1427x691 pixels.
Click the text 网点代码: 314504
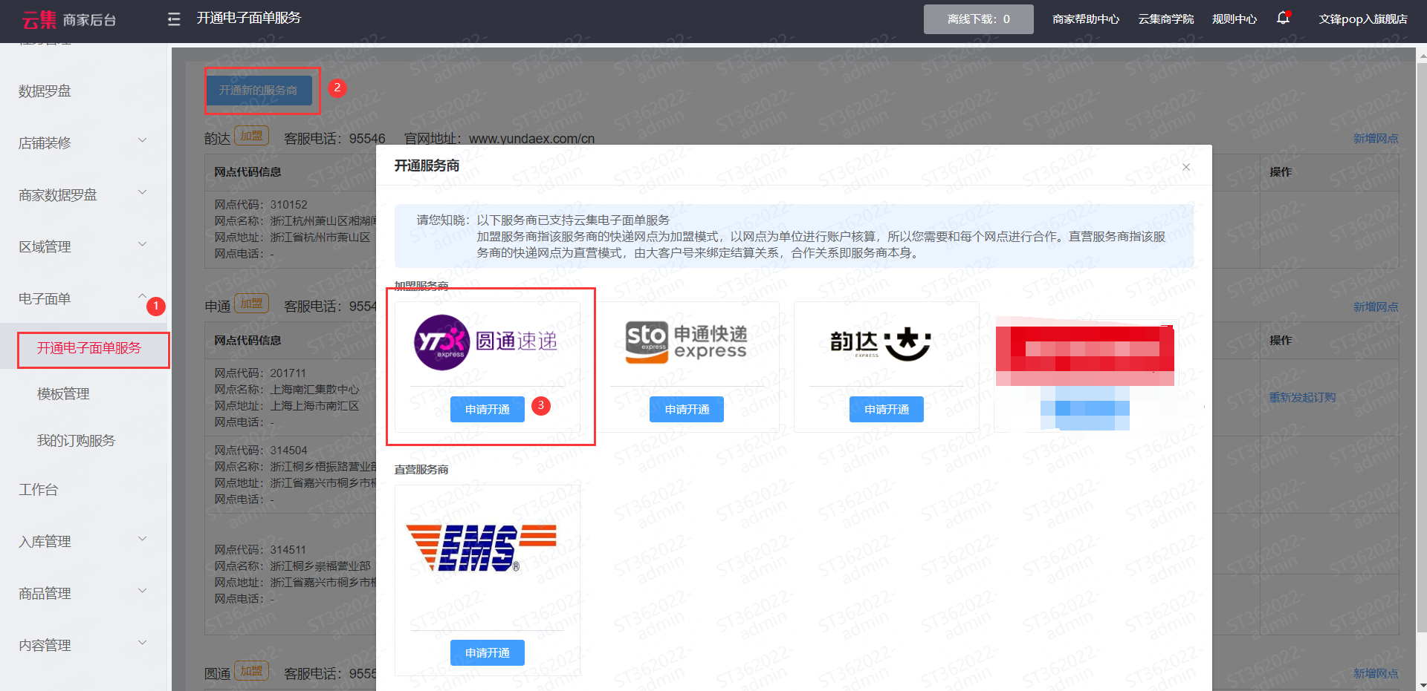261,451
